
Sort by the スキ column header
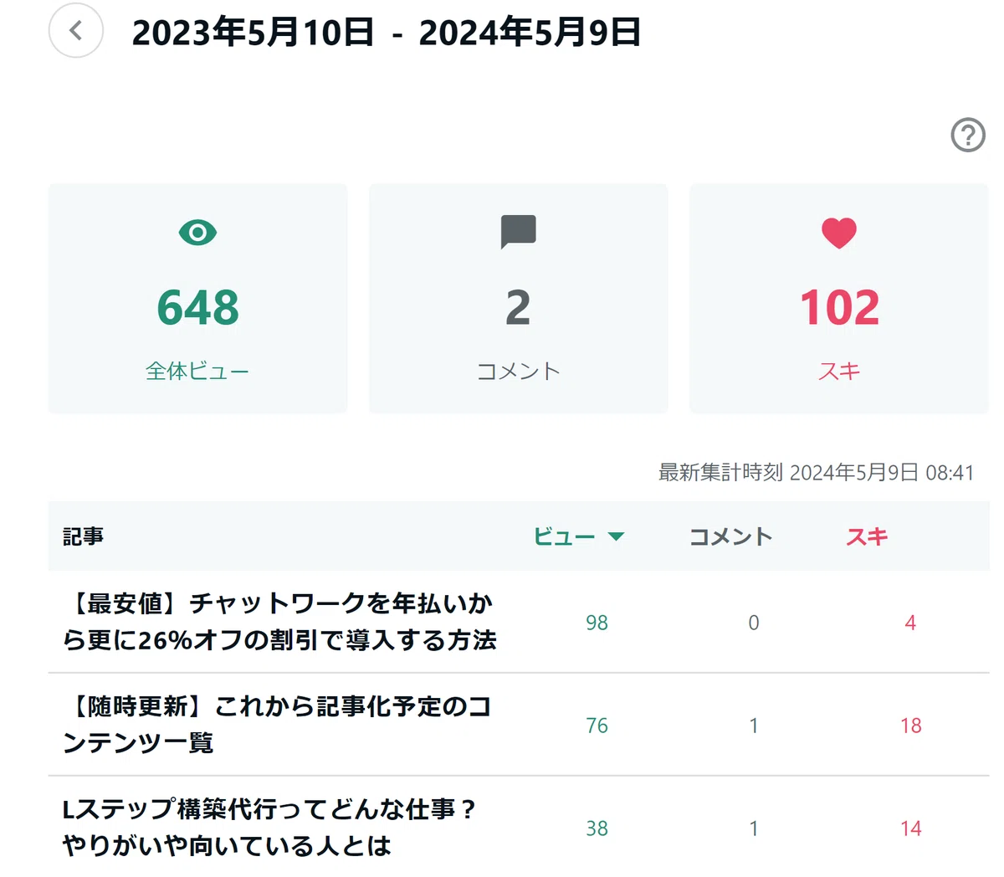867,536
